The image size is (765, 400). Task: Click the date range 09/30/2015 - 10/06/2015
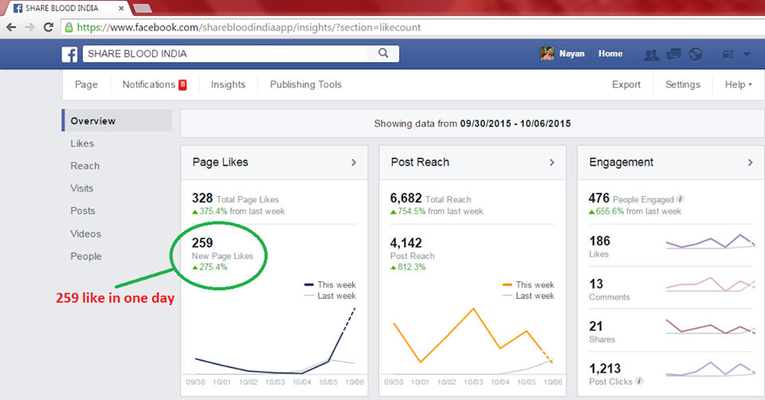[516, 124]
